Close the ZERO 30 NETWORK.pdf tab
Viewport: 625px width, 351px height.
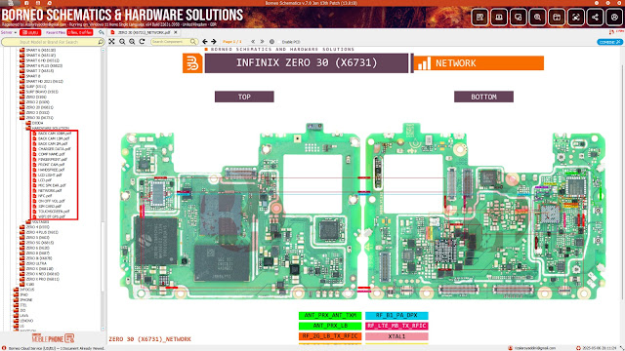(176, 32)
